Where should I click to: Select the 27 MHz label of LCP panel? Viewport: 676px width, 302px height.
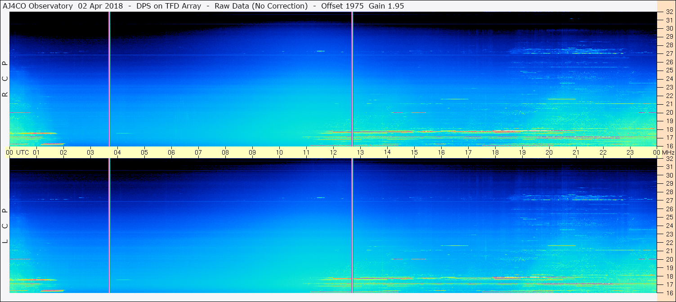pos(669,200)
